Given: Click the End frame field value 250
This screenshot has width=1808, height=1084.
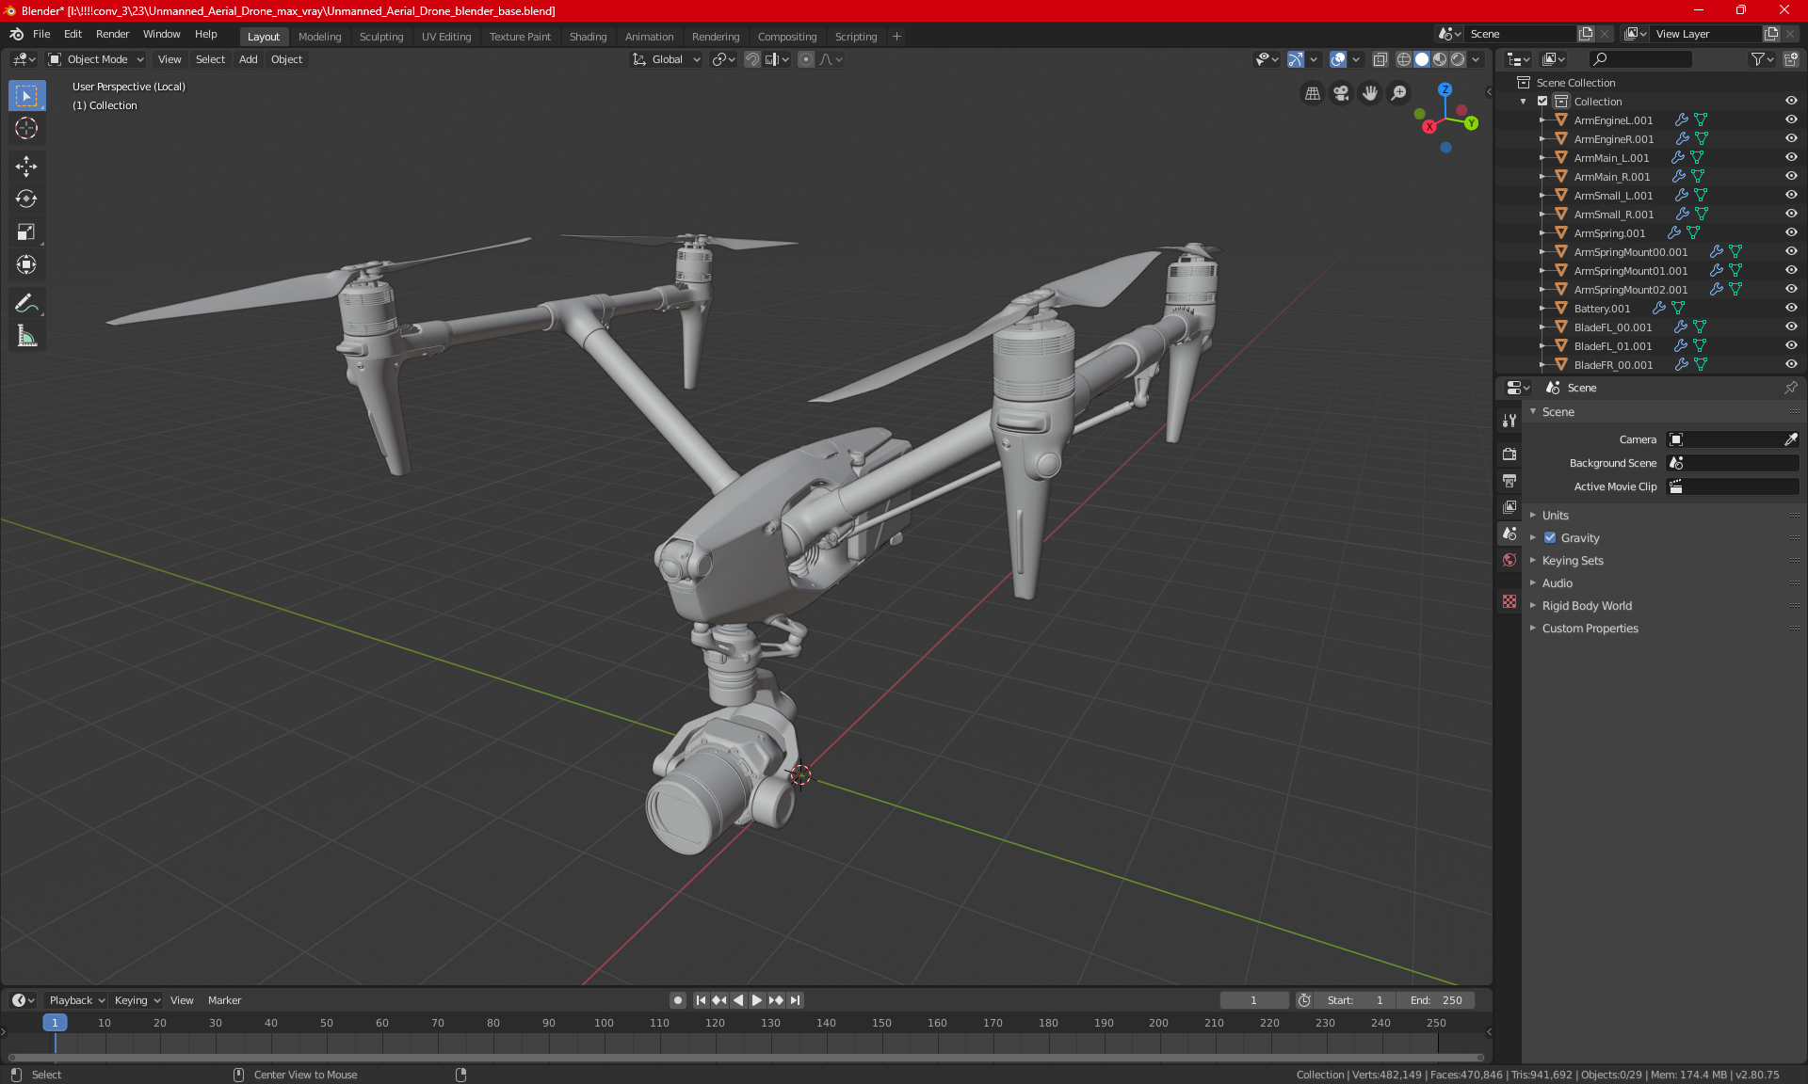Looking at the screenshot, I should coord(1436,1000).
